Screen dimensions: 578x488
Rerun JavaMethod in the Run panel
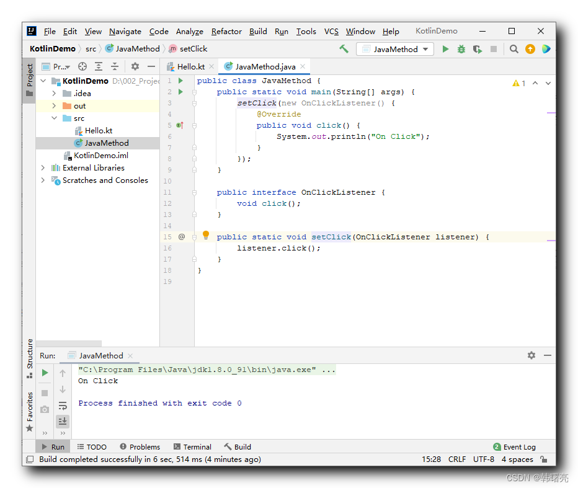[45, 373]
